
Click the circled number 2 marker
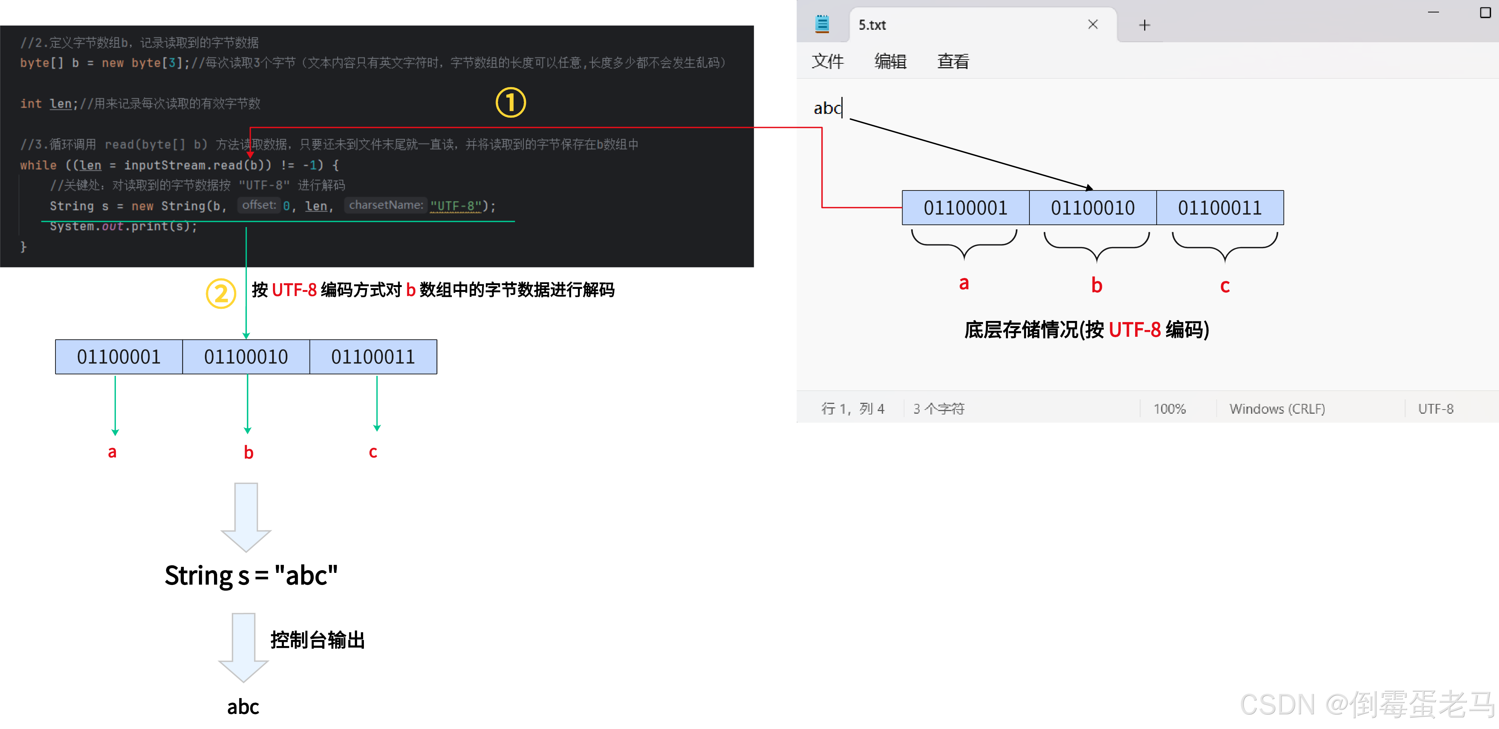220,293
